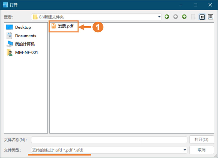Open the G:\新建文件夹 path dropdown

159,17
